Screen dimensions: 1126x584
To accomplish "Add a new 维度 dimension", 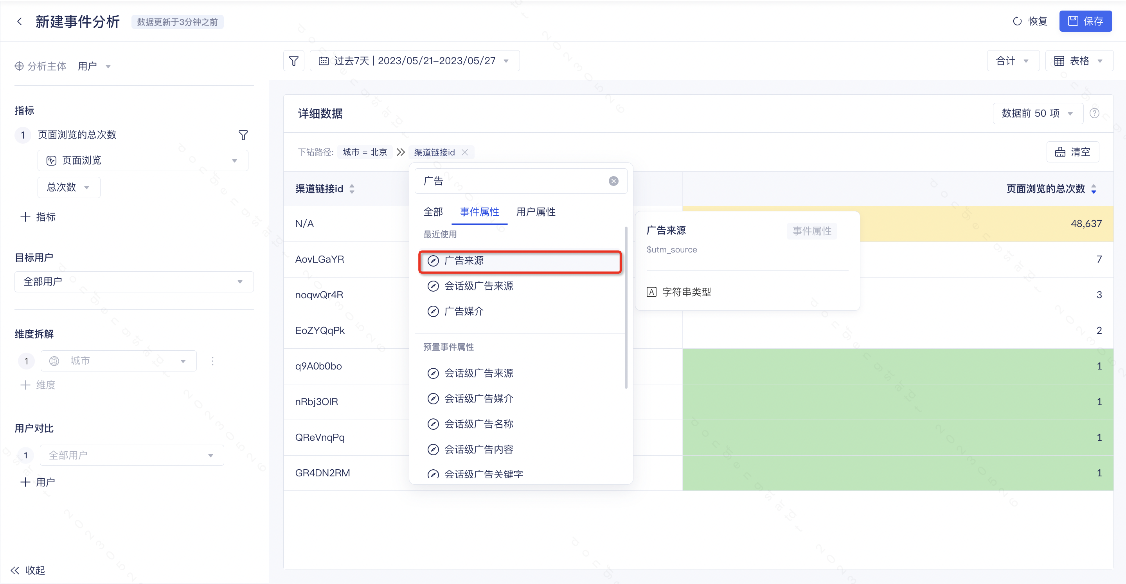I will click(38, 384).
